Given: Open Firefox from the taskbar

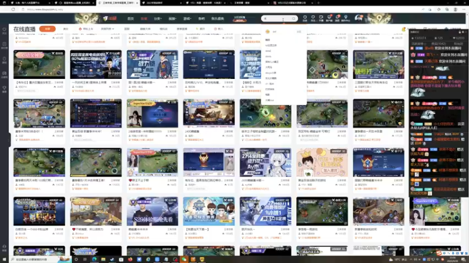Looking at the screenshot, I should click(130, 259).
